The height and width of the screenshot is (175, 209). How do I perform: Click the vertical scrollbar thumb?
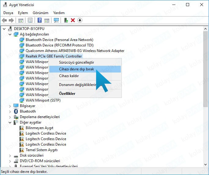tap(205, 69)
